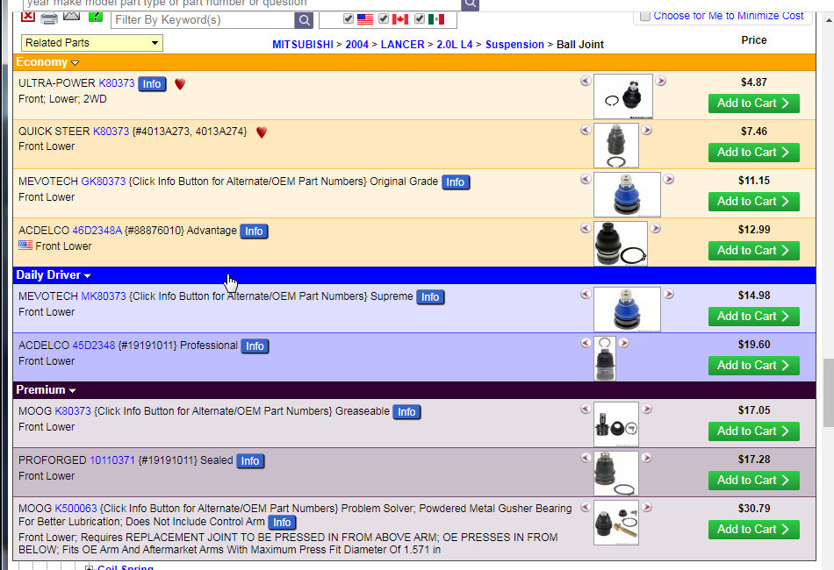This screenshot has width=834, height=570.
Task: Click the keyword filter magnifier button
Action: click(x=304, y=20)
